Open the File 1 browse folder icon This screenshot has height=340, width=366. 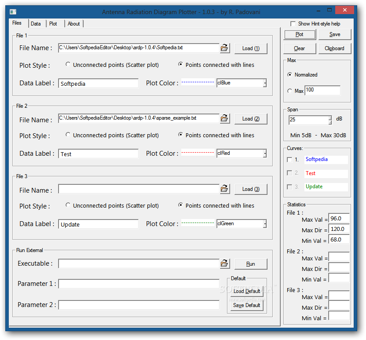tap(224, 48)
